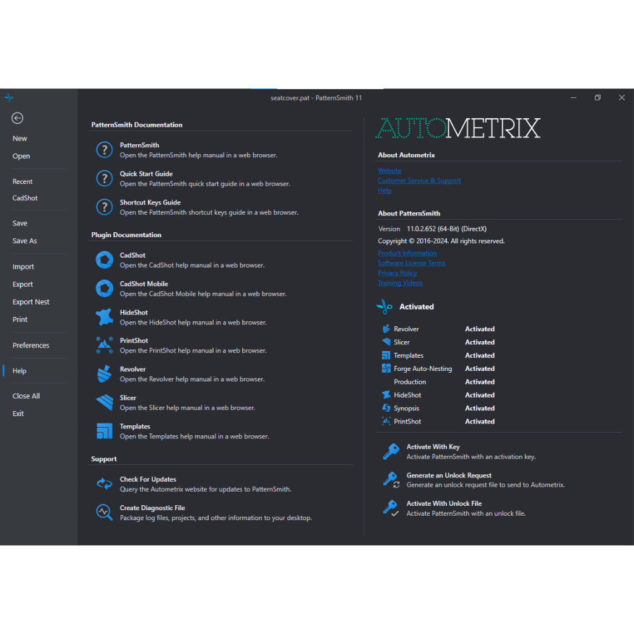634x634 pixels.
Task: Select Preferences in the left menu
Action: [x=31, y=345]
